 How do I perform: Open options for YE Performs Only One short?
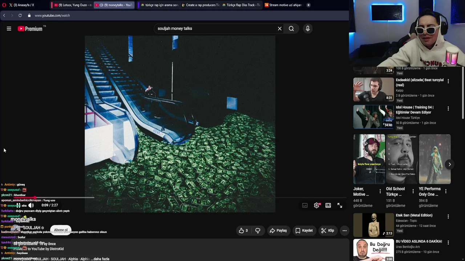[x=446, y=191]
